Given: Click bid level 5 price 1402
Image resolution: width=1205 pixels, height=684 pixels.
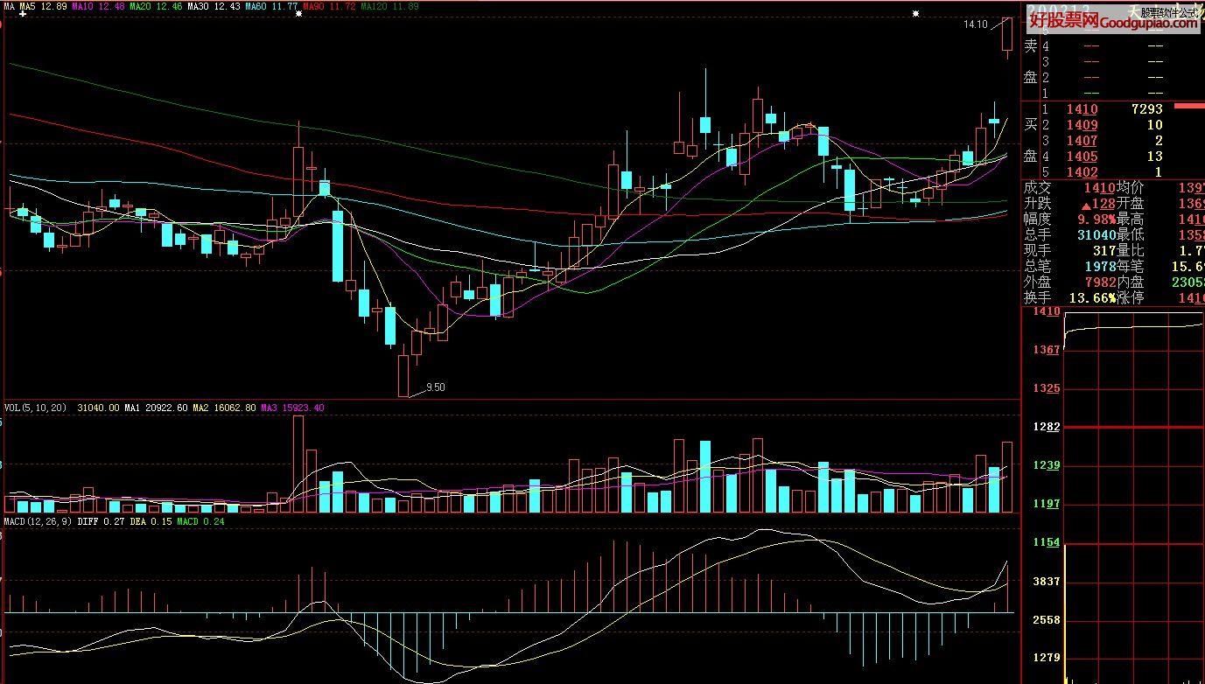Looking at the screenshot, I should [1082, 172].
